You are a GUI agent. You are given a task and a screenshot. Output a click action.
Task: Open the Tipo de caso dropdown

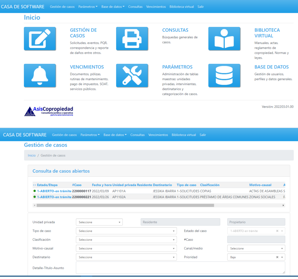(126, 231)
